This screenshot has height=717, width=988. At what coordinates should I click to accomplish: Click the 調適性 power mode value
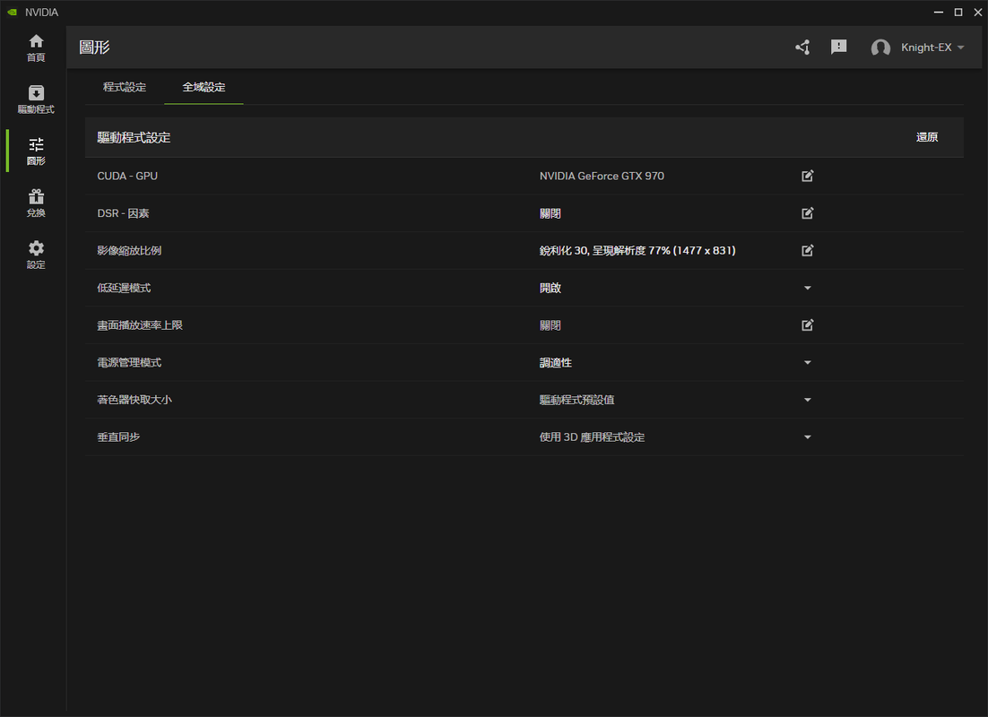tap(556, 362)
